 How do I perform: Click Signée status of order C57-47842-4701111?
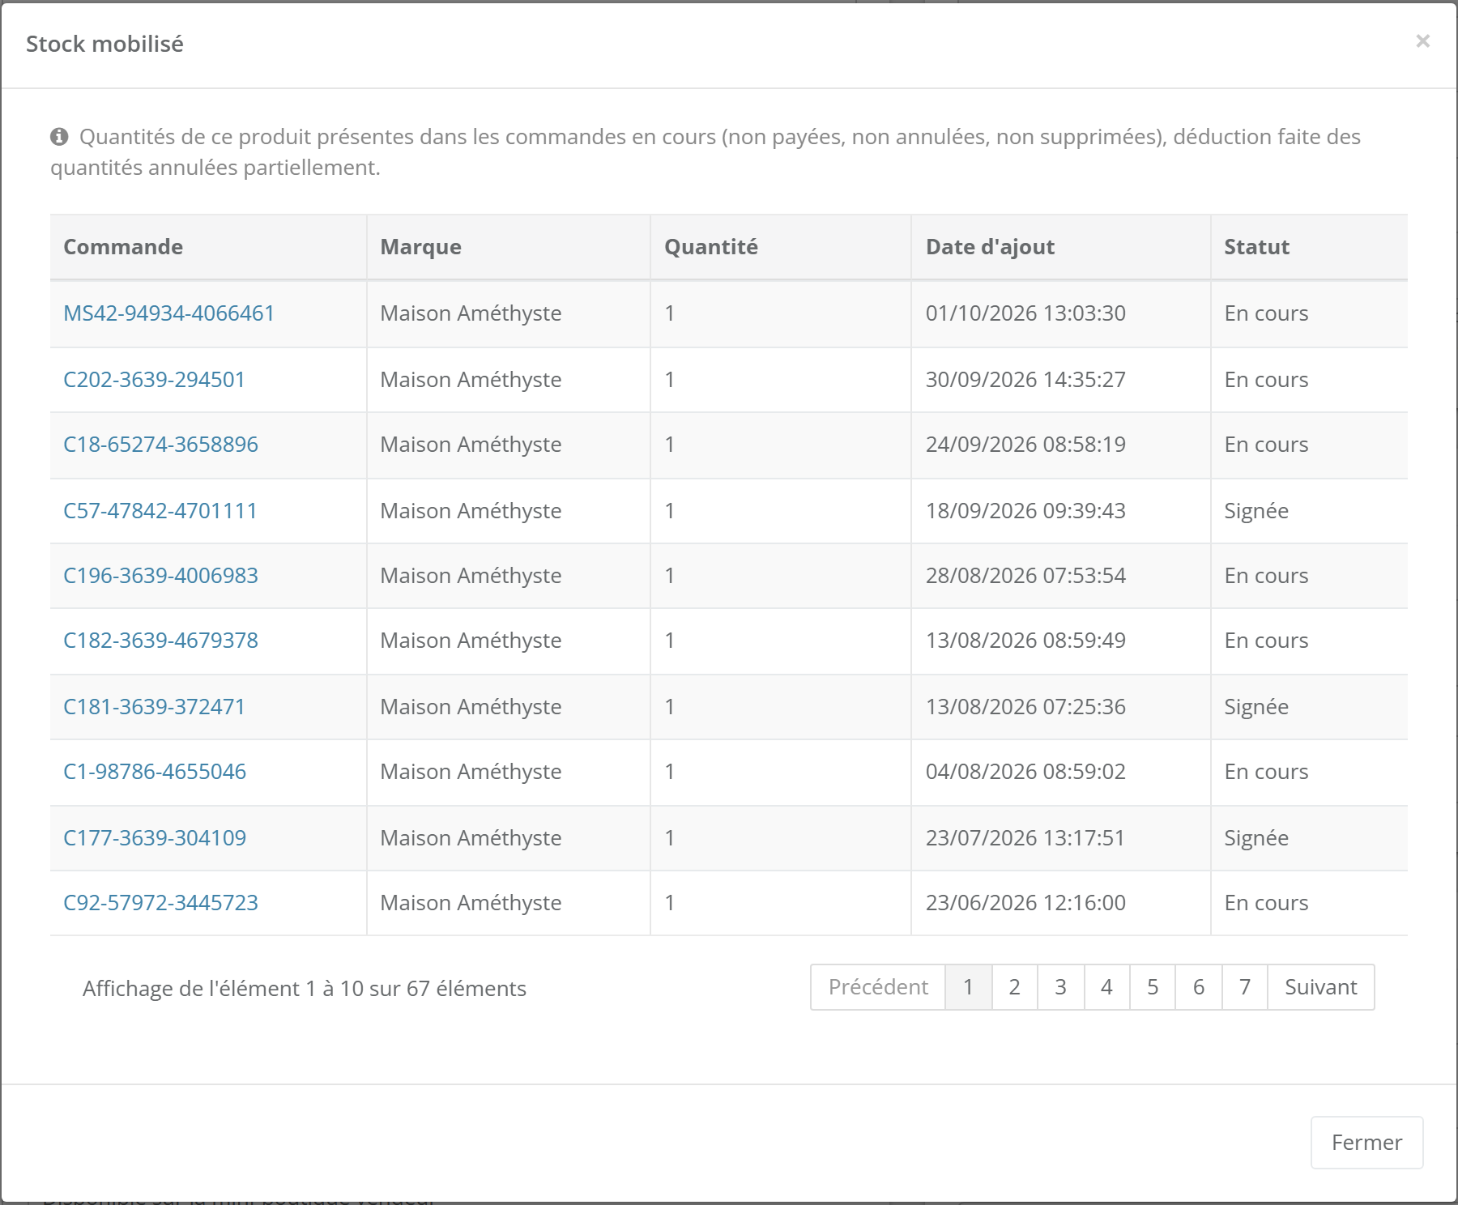click(x=1256, y=511)
